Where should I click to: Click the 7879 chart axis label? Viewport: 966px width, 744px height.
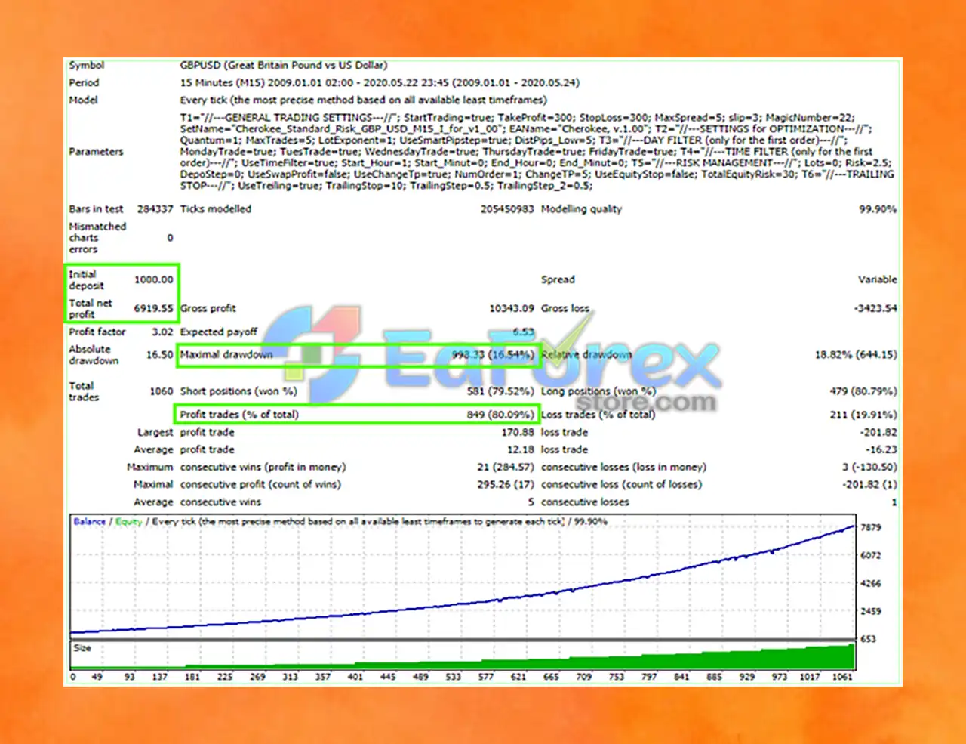pyautogui.click(x=870, y=527)
